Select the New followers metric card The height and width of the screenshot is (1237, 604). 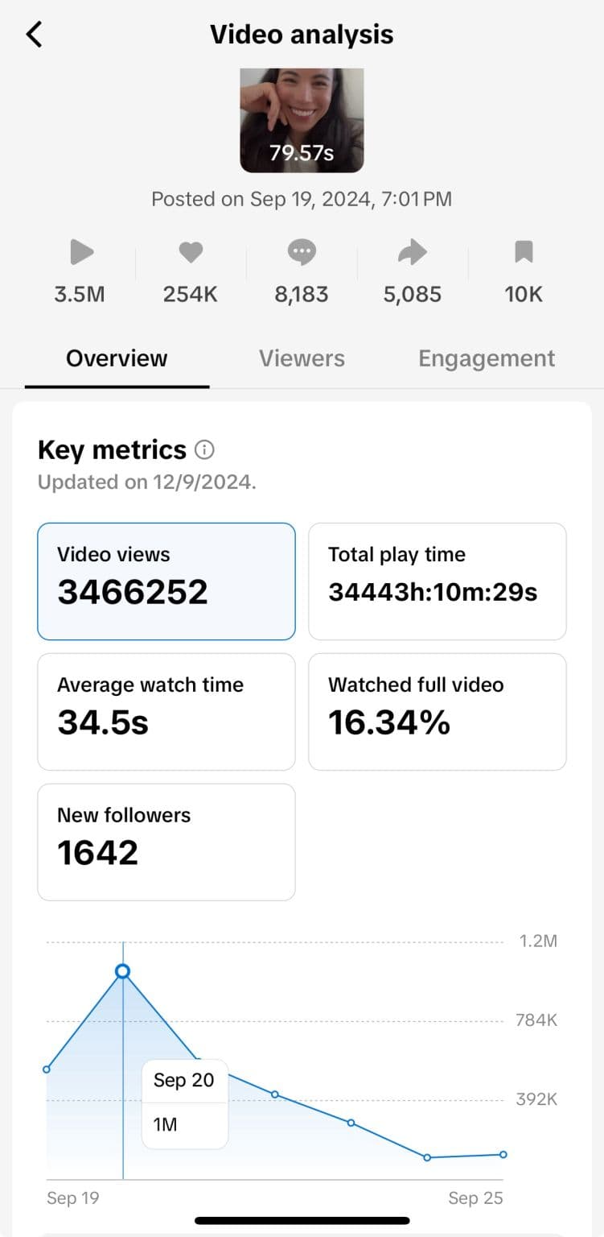point(166,842)
